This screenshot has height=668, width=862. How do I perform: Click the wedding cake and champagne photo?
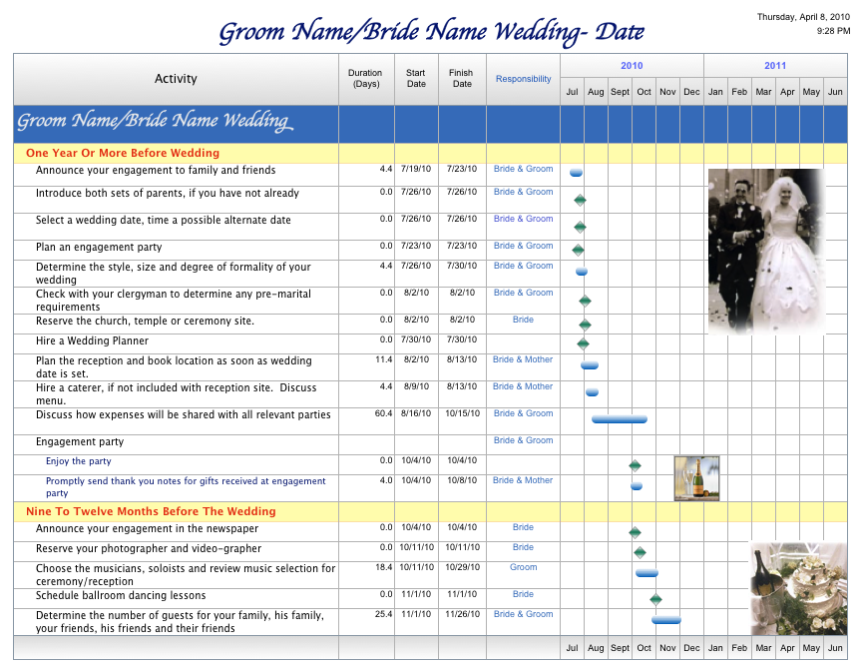(797, 588)
